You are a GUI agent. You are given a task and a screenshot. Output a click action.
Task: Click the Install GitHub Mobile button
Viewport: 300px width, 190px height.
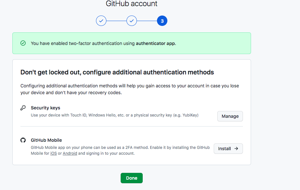coord(228,149)
